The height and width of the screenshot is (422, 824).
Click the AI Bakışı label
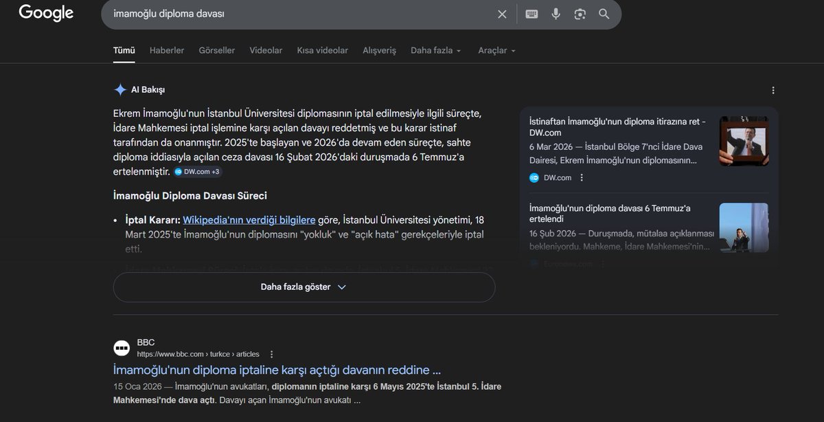point(148,90)
